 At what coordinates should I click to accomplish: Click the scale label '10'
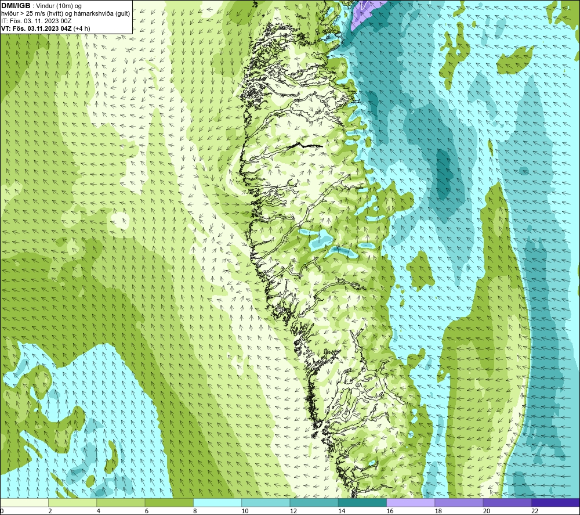pos(245,511)
